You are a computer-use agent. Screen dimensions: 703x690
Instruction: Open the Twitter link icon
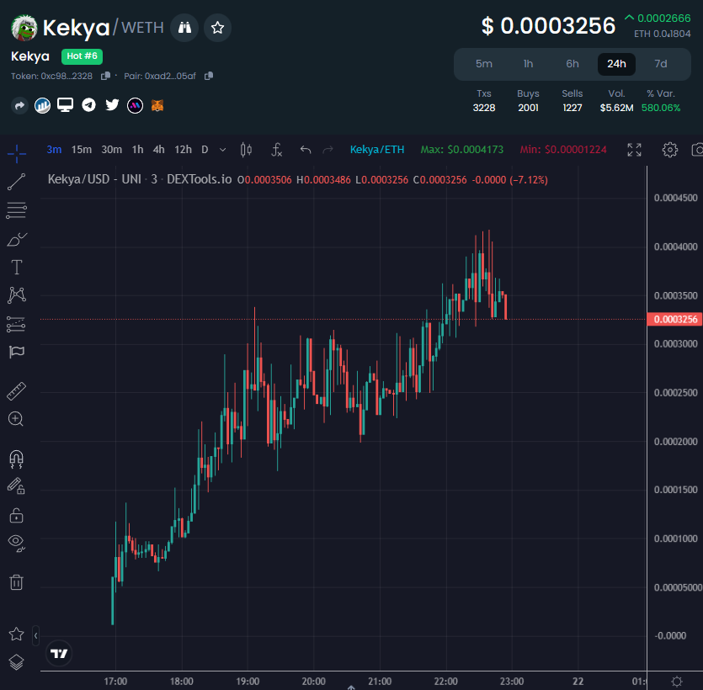click(112, 105)
